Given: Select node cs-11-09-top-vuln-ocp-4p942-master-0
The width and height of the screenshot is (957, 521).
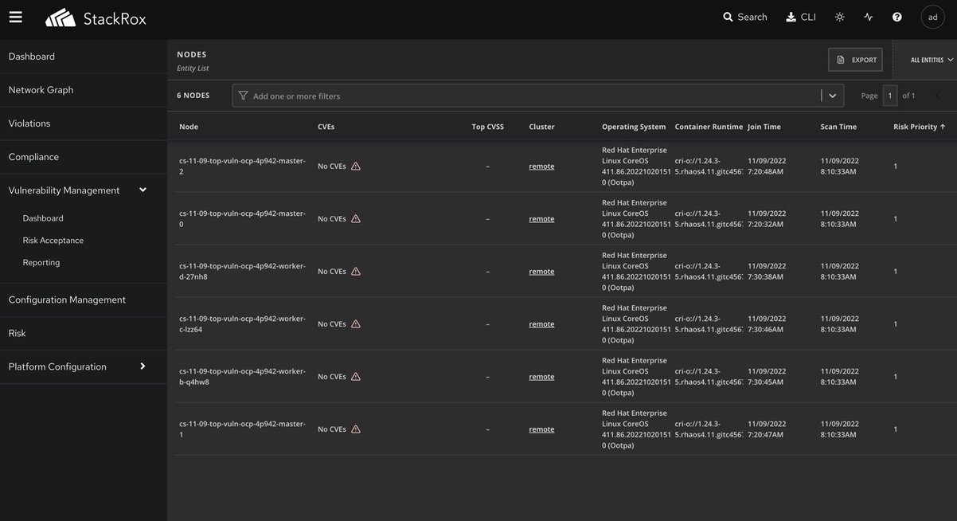Looking at the screenshot, I should pos(242,219).
